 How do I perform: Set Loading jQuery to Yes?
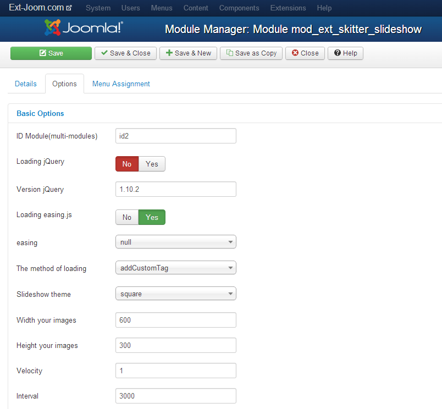(152, 164)
